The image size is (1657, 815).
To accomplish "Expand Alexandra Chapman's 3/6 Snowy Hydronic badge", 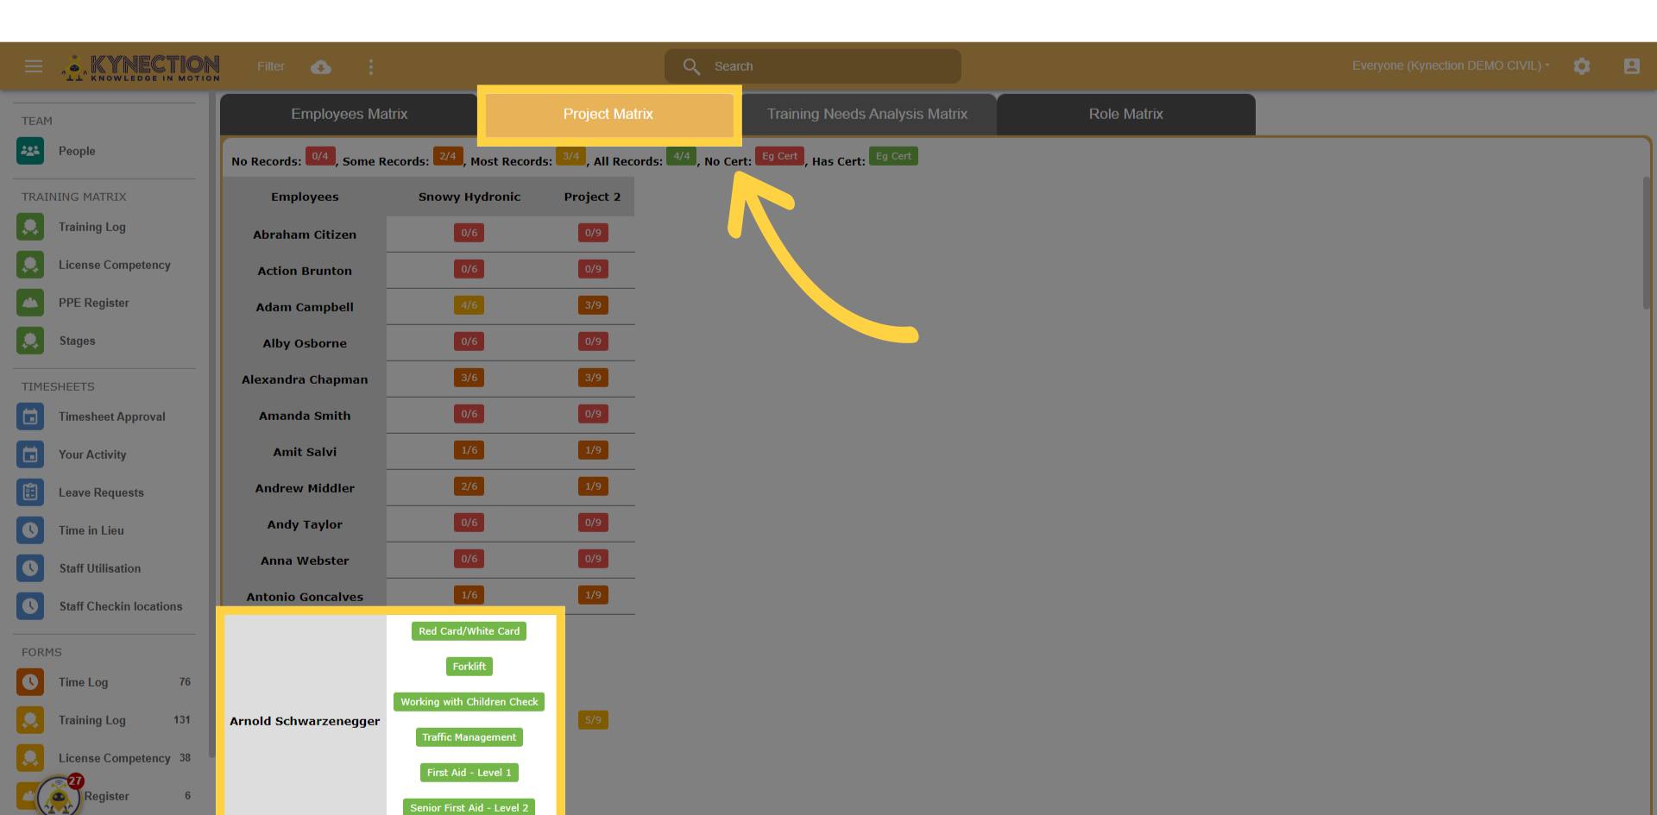I will tap(469, 378).
